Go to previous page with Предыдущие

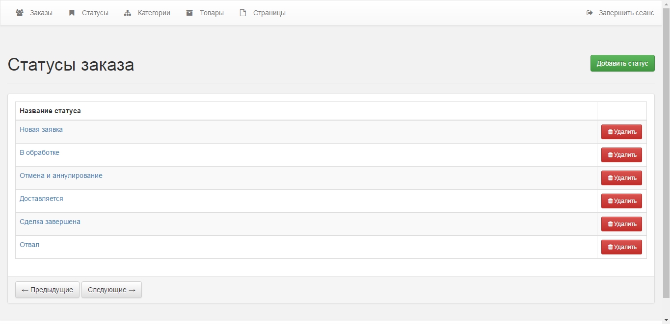pyautogui.click(x=47, y=290)
